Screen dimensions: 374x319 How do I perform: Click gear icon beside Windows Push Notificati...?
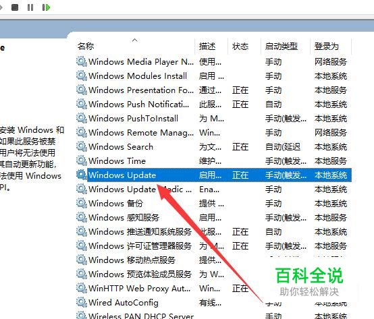82,105
